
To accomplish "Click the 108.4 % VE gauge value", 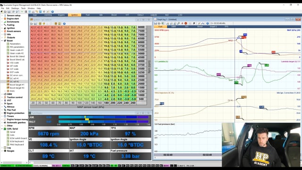I will click(49, 145).
